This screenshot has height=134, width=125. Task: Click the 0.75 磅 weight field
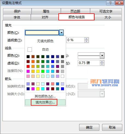pos(89,63)
